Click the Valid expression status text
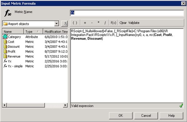 (82, 106)
